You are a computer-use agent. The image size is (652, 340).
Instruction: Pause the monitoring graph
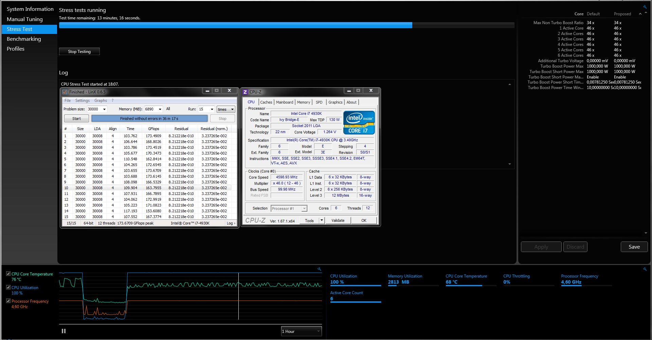pyautogui.click(x=64, y=331)
